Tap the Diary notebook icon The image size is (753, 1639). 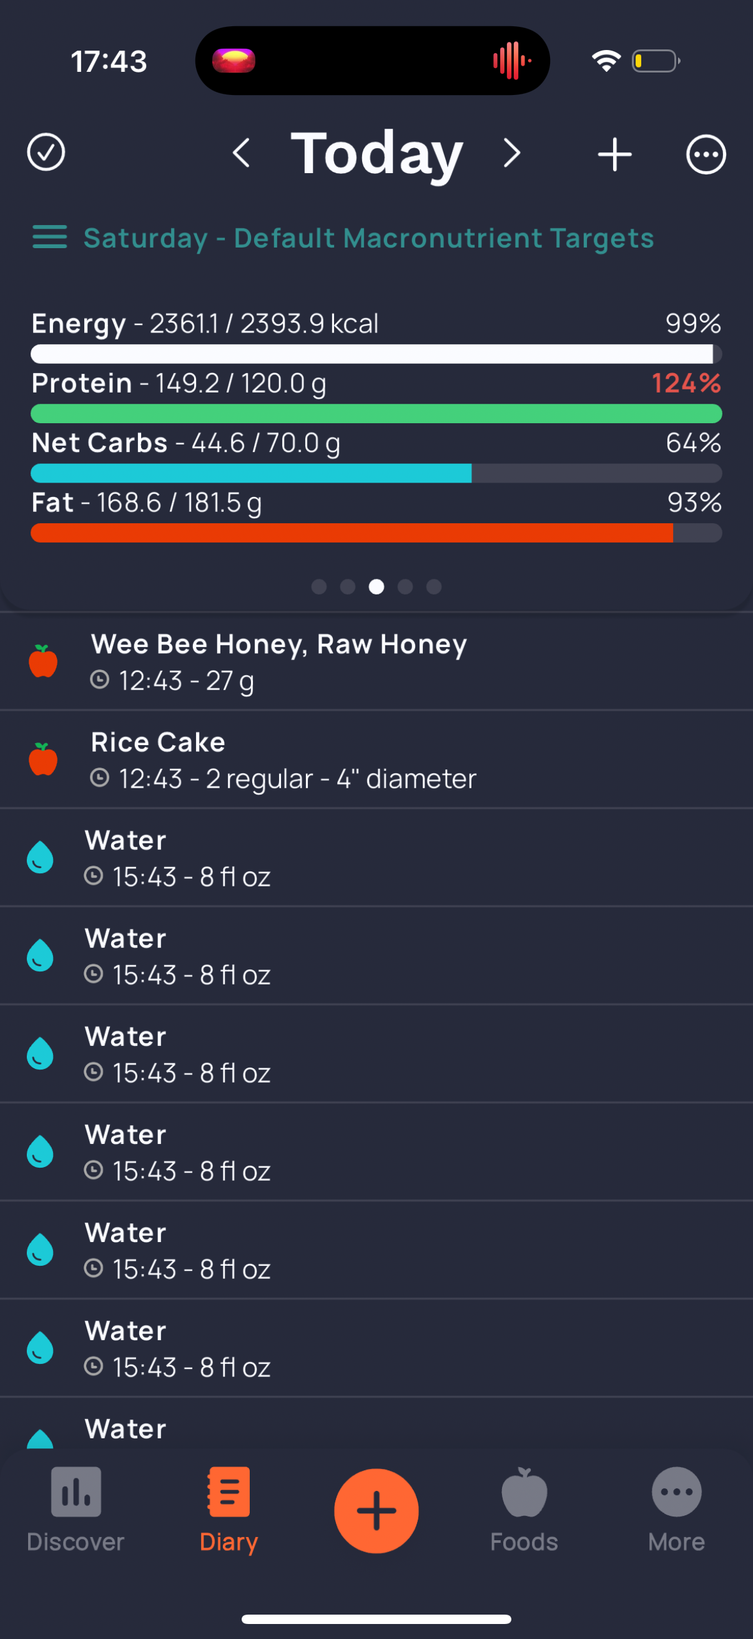tap(229, 1492)
